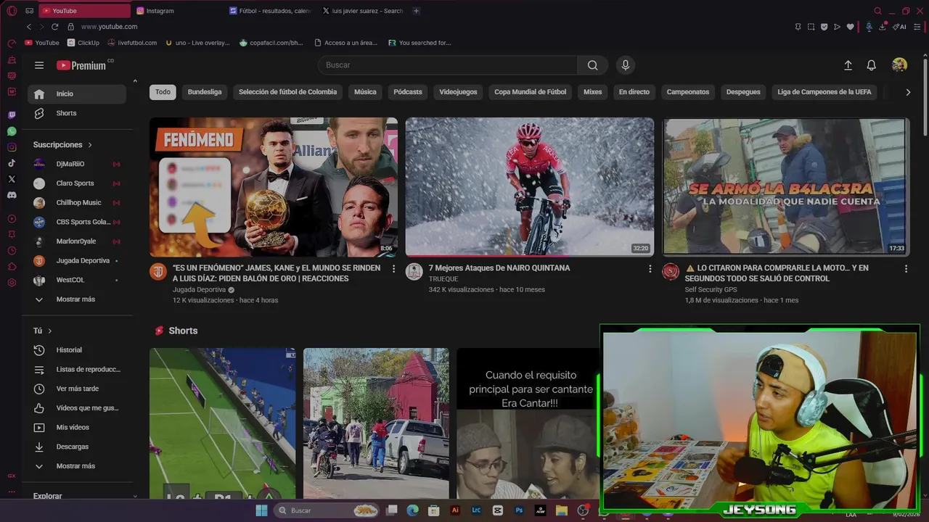The image size is (929, 522).
Task: Open WhatsApp from the Opera sidebar
Action: point(12,131)
